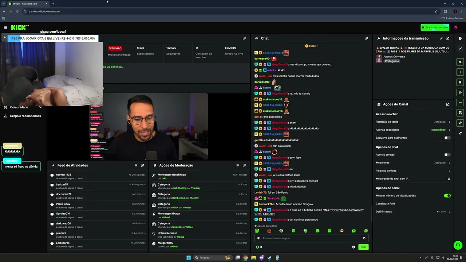Toggle the moderation actions widget in right sidebar
This screenshot has width=466, height=262.
[460, 82]
